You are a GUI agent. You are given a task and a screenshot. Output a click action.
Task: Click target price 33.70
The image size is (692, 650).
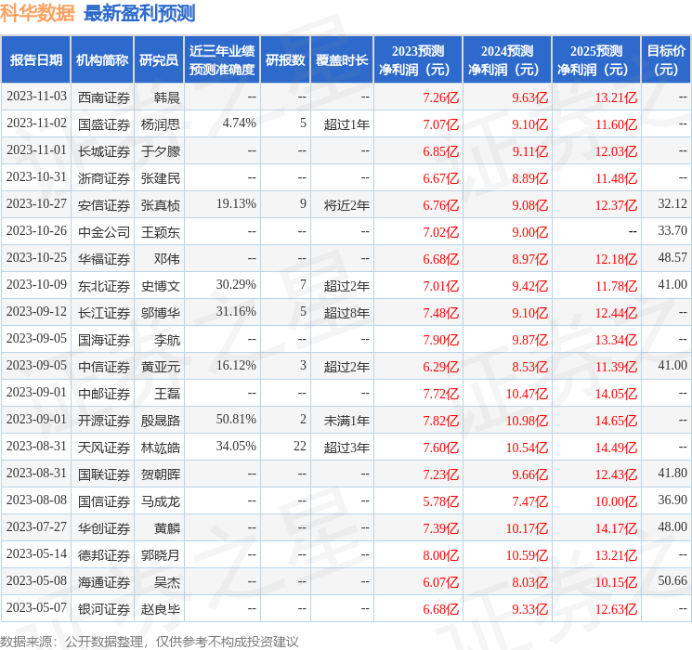click(672, 231)
